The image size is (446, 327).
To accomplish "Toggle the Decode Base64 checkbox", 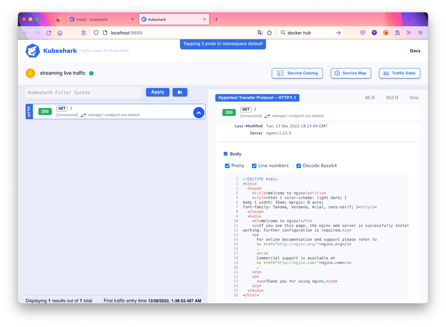I will pyautogui.click(x=298, y=166).
